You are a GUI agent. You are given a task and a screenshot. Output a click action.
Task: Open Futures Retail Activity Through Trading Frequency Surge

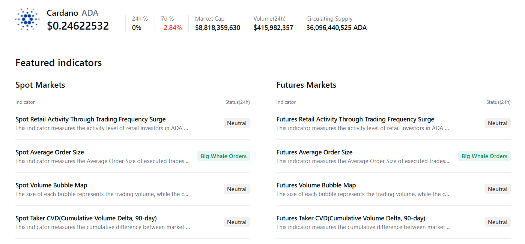click(355, 120)
